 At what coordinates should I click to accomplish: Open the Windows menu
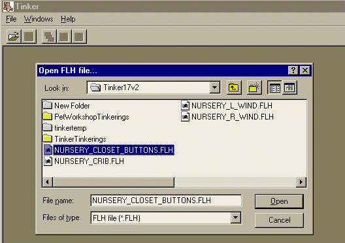click(x=39, y=19)
